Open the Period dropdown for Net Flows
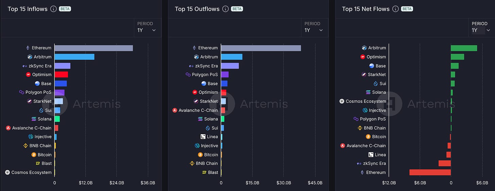495x191 pixels. pyautogui.click(x=481, y=27)
